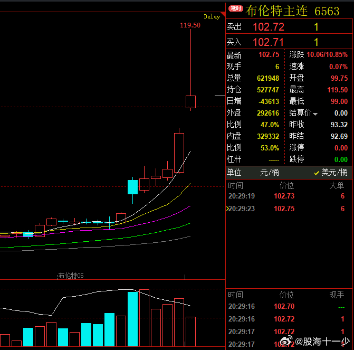The height and width of the screenshot is (350, 354).
Task: Click the 最低 value 99.00
Action: [339, 101]
